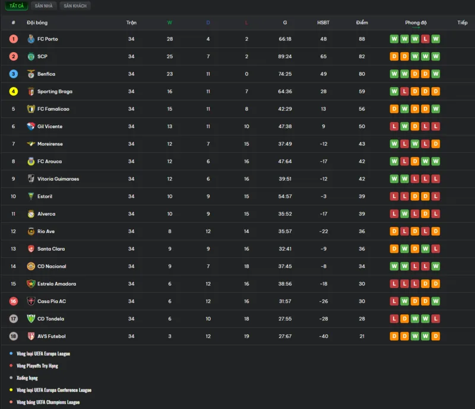
Task: Click the Benfica club crest
Action: [31, 74]
